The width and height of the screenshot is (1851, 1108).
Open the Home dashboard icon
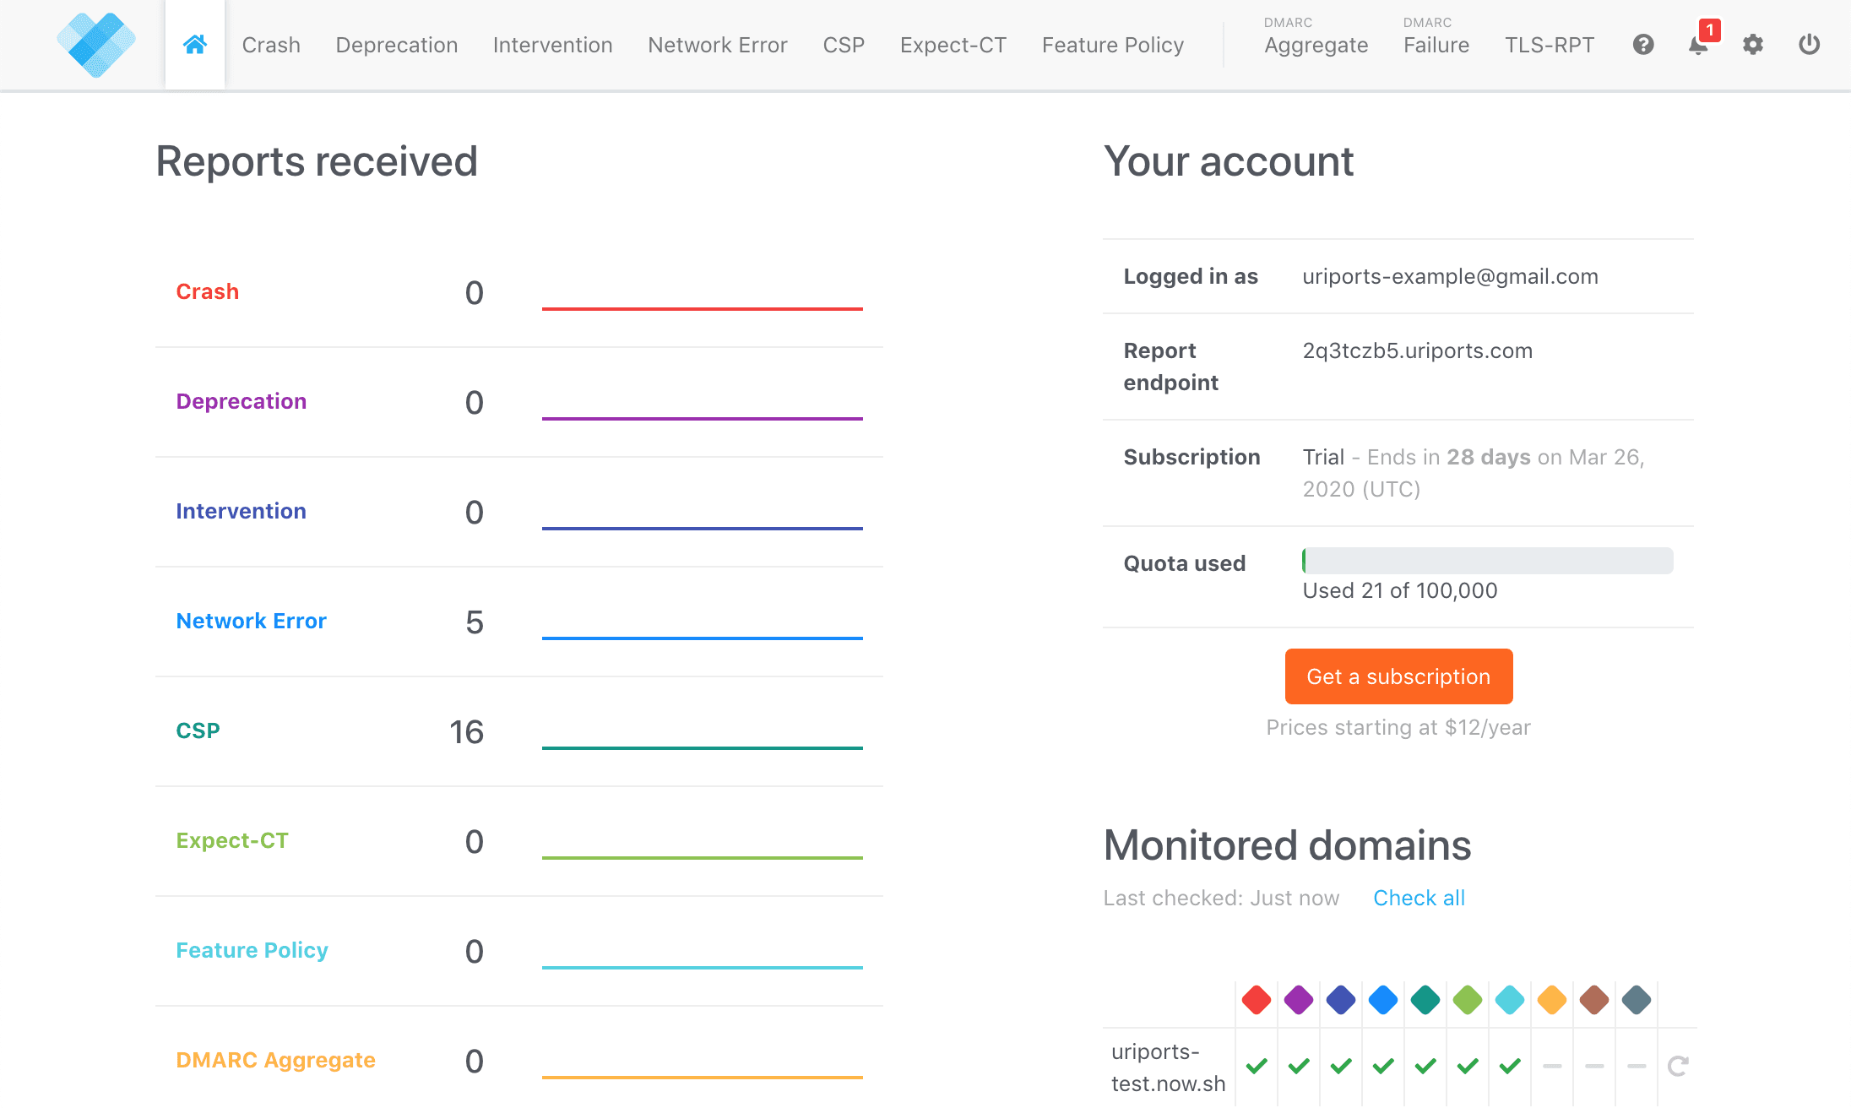pyautogui.click(x=194, y=44)
